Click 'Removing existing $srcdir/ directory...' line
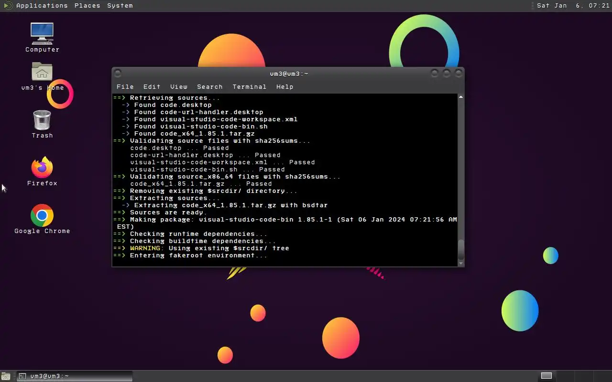This screenshot has width=612, height=382. 205,191
